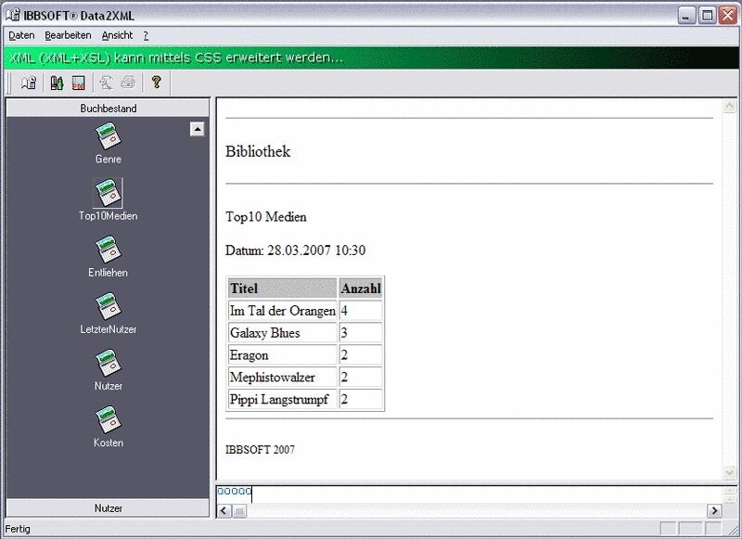This screenshot has height=539, width=742.
Task: Open the Entliehen report icon
Action: [x=109, y=250]
